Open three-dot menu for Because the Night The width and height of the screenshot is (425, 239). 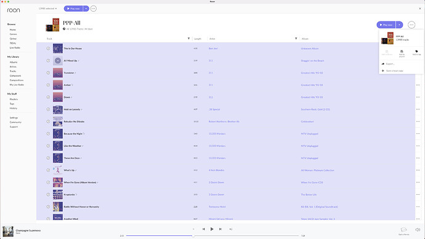[x=418, y=133]
